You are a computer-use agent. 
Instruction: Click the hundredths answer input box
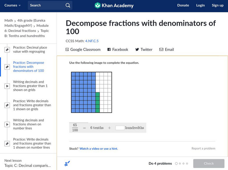click(120, 128)
